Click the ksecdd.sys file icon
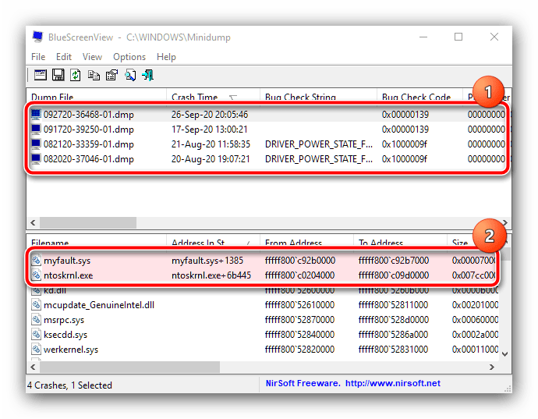 [x=36, y=335]
